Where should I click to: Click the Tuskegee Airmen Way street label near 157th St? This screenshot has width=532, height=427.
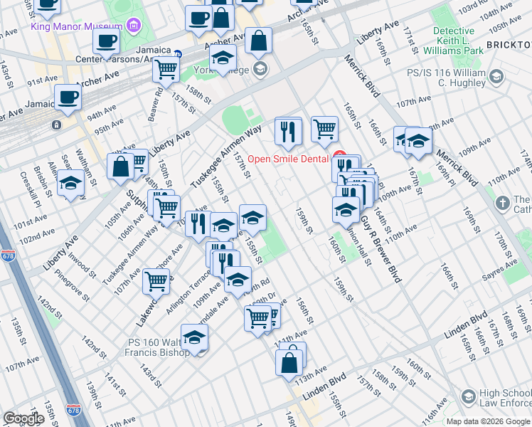point(226,157)
